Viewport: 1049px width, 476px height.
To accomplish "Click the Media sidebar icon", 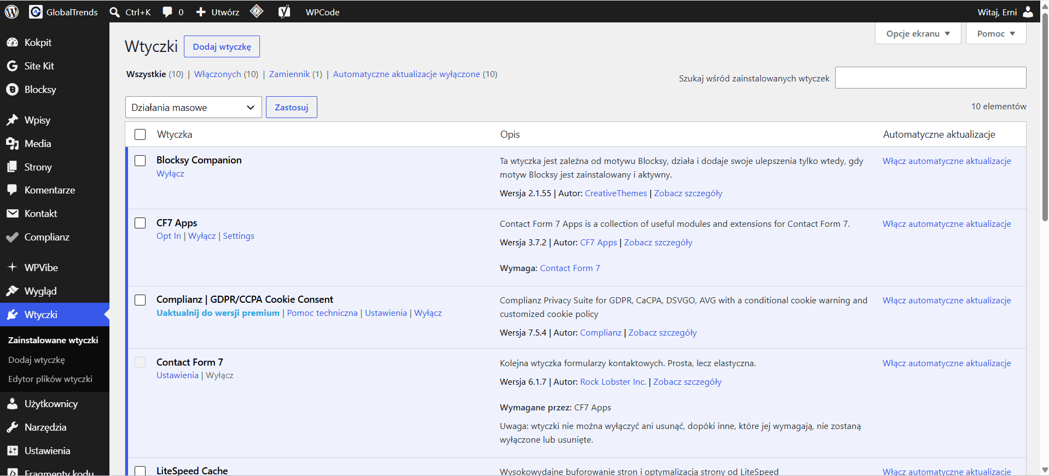I will coord(12,143).
